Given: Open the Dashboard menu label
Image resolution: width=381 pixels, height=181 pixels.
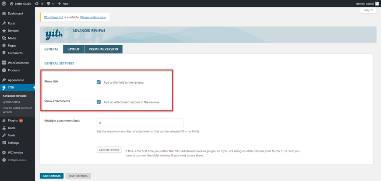Looking at the screenshot, I should 15,14.
